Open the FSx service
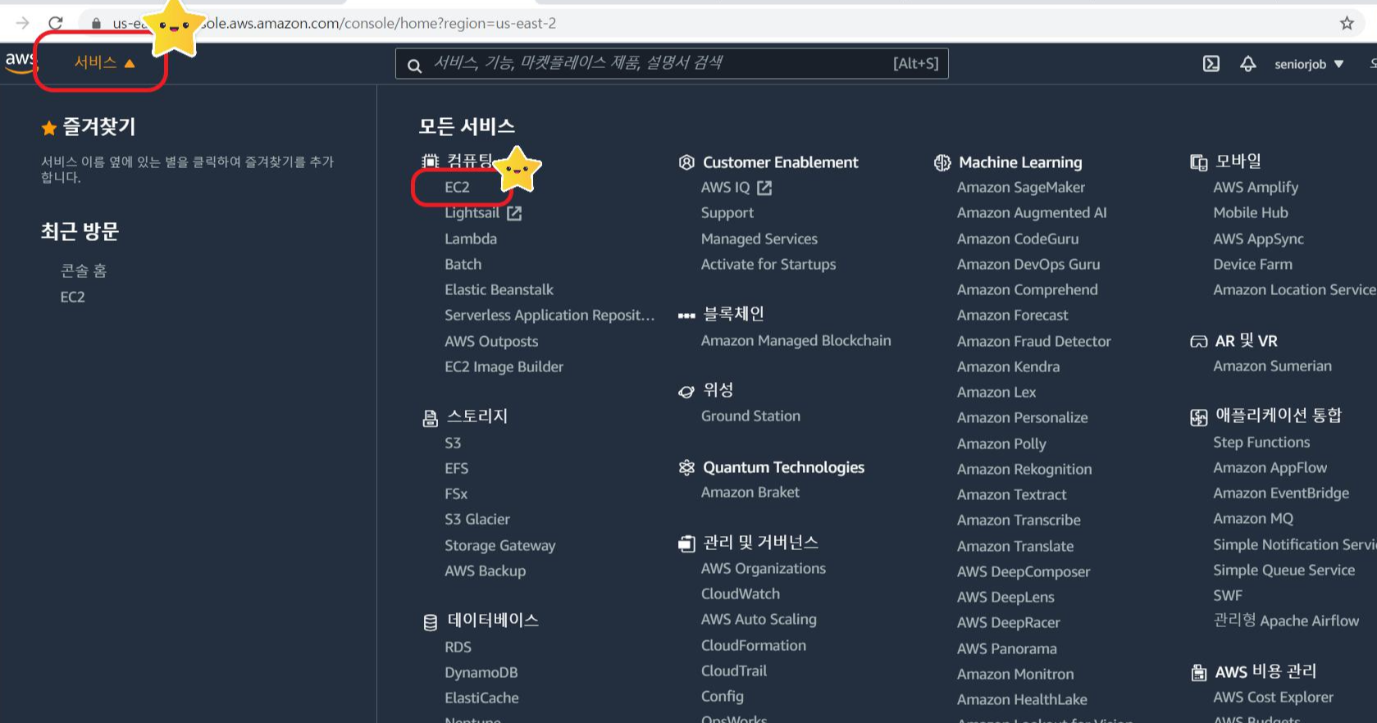This screenshot has width=1377, height=723. pos(456,493)
